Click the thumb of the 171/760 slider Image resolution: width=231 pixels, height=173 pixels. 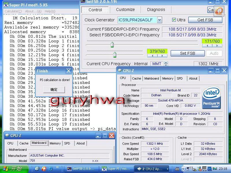pyautogui.click(x=112, y=45)
